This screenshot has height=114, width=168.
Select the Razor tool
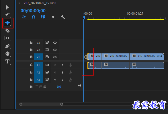pyautogui.click(x=7, y=31)
